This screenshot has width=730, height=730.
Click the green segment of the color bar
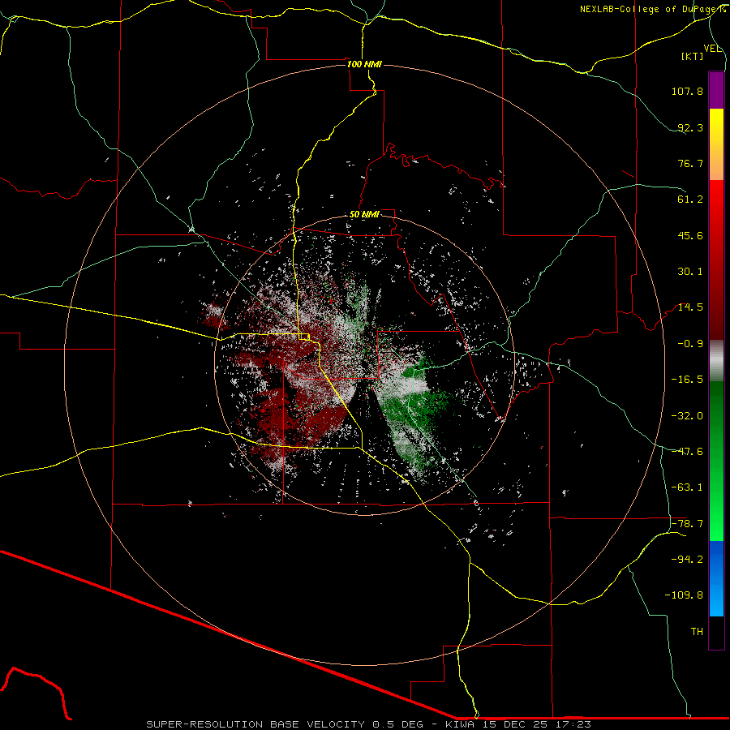pyautogui.click(x=716, y=461)
